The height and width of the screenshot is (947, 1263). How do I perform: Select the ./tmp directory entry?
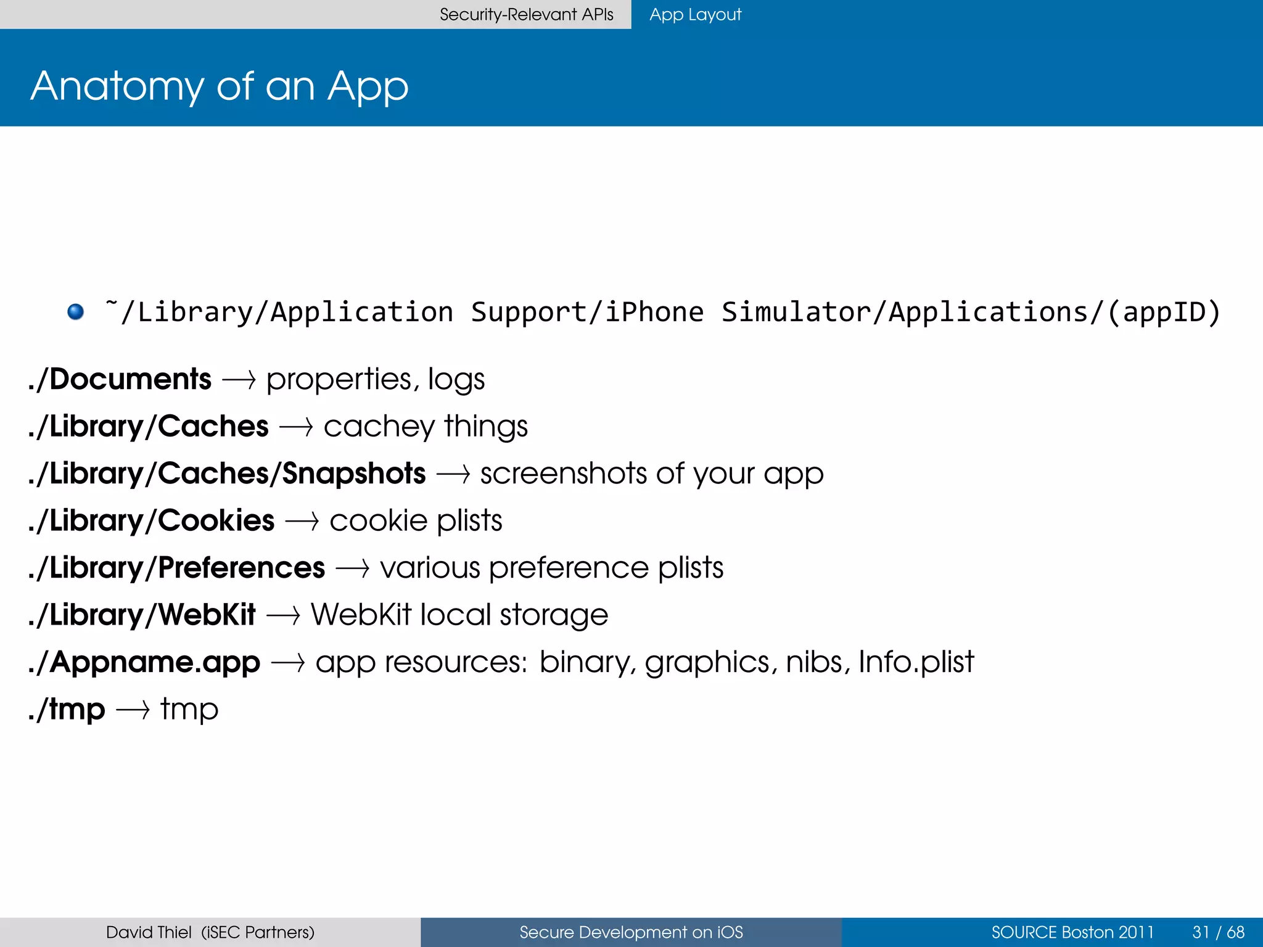[67, 709]
